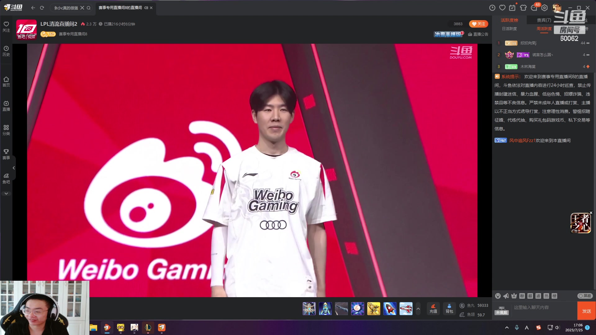Open followed list heart icon in title bar
This screenshot has height=335, width=596.
[503, 8]
